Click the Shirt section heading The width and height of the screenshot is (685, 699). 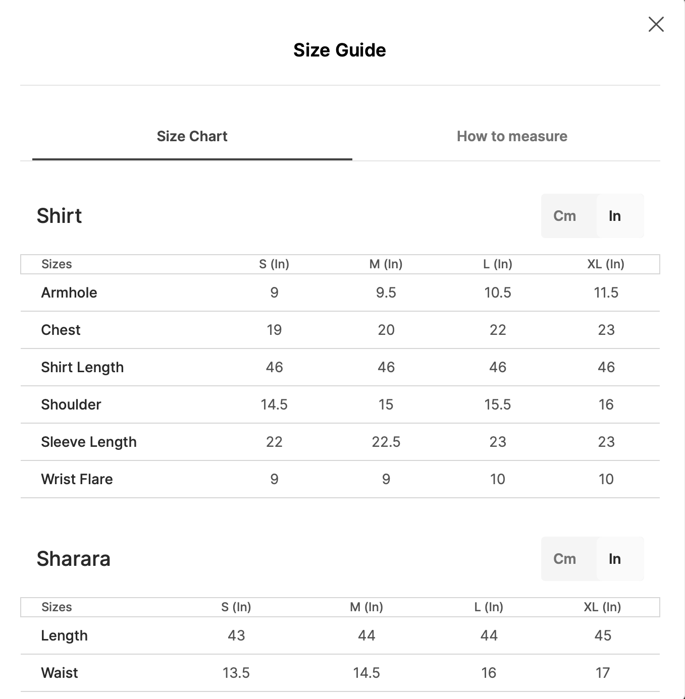(x=59, y=216)
